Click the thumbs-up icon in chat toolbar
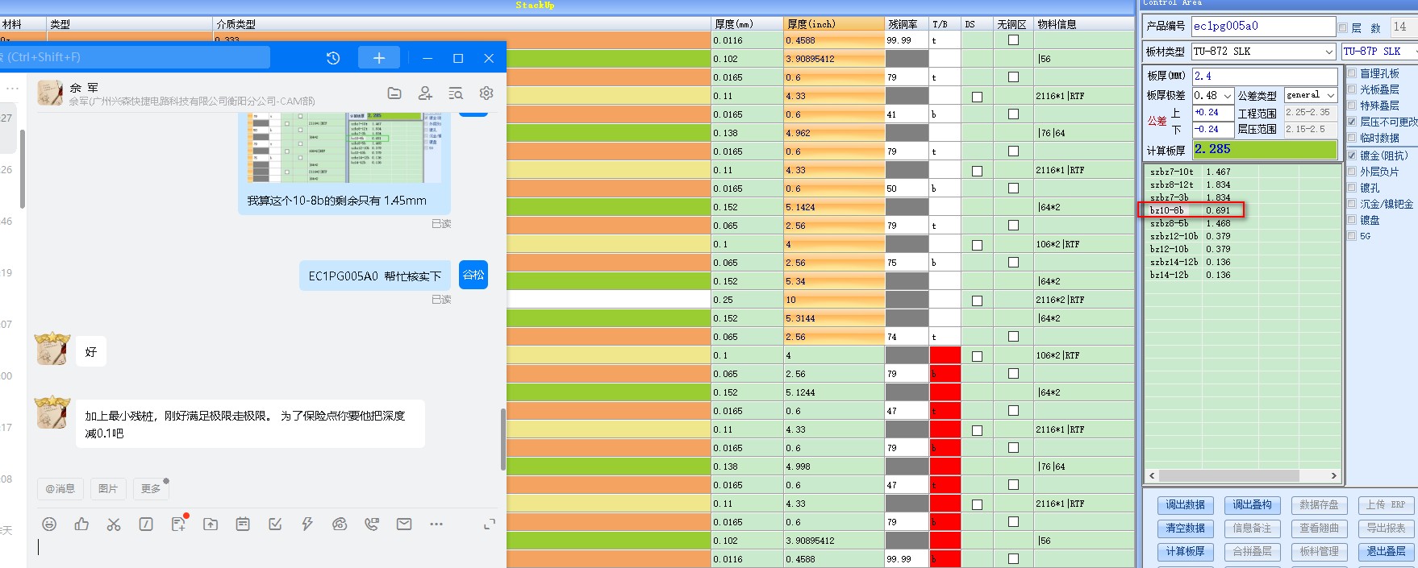Screen dimensions: 1418x568 (81, 524)
